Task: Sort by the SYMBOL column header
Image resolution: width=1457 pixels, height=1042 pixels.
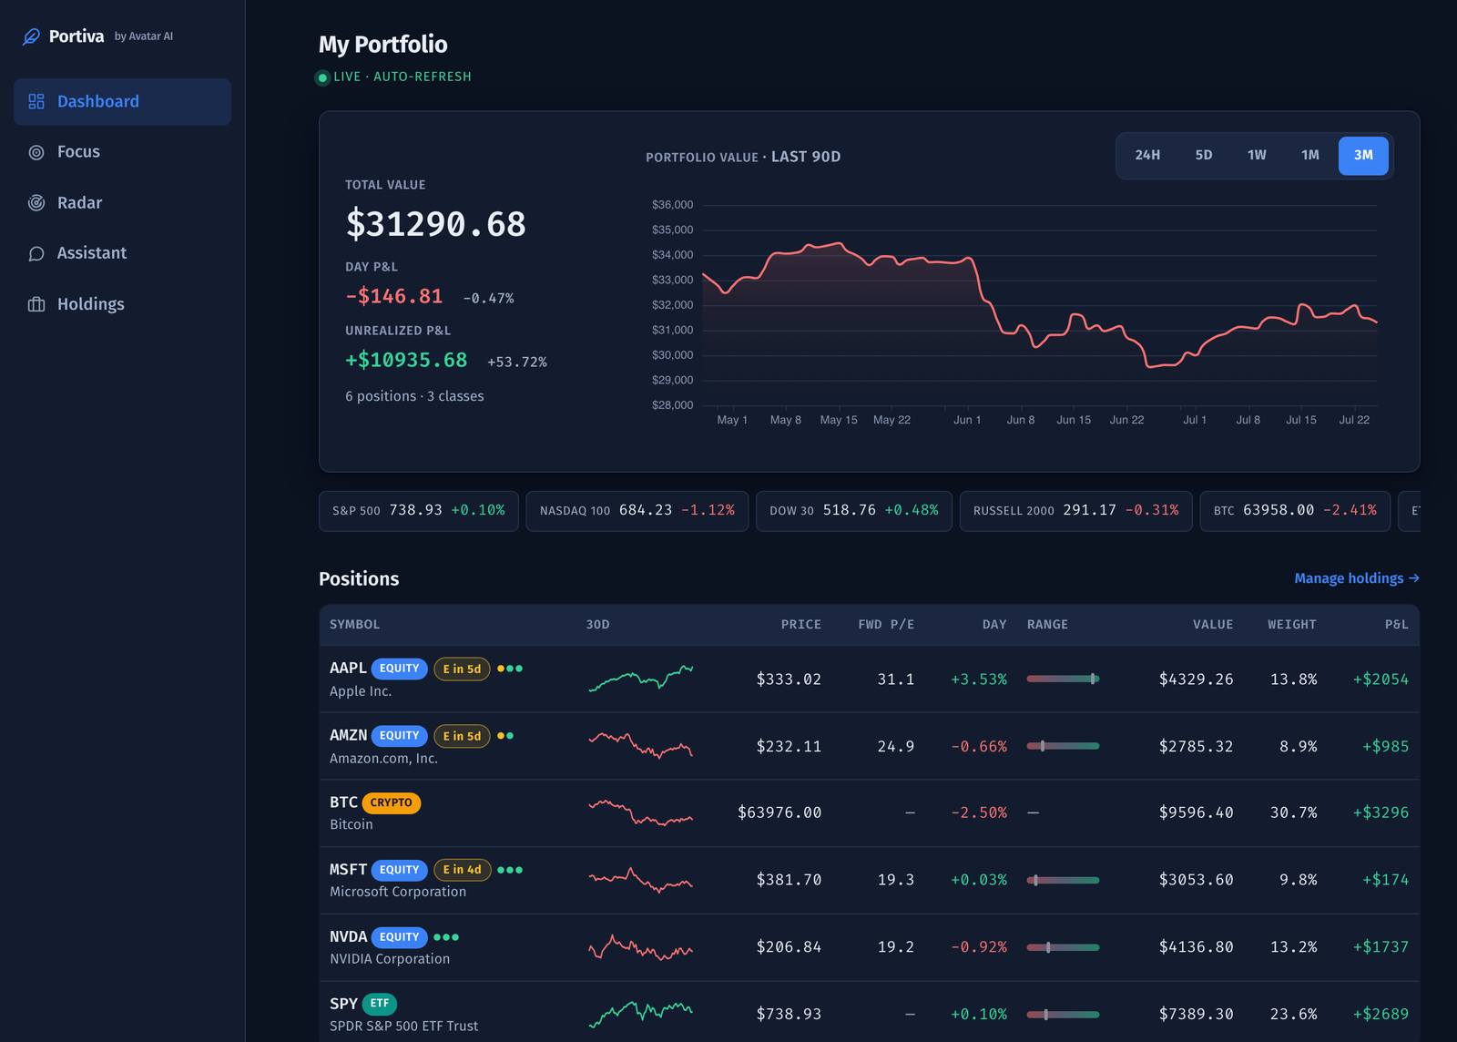Action: point(355,625)
